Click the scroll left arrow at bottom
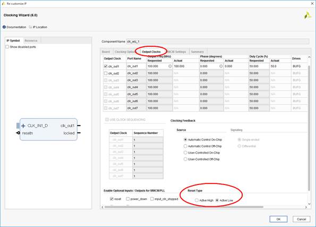This screenshot has width=316, height=227. click(103, 207)
